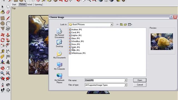Select the Zoom Window tool
Viewport: 178px width, 100px height.
click(x=8, y=73)
